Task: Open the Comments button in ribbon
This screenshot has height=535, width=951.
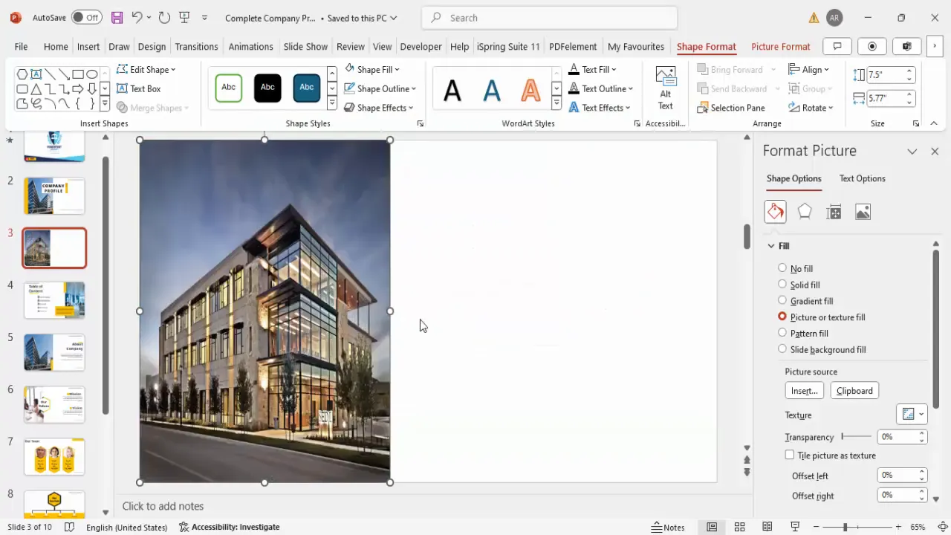Action: click(837, 46)
